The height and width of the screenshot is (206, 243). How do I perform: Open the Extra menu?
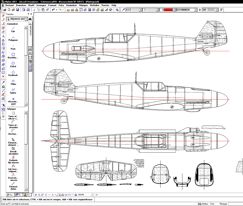pyautogui.click(x=61, y=5)
